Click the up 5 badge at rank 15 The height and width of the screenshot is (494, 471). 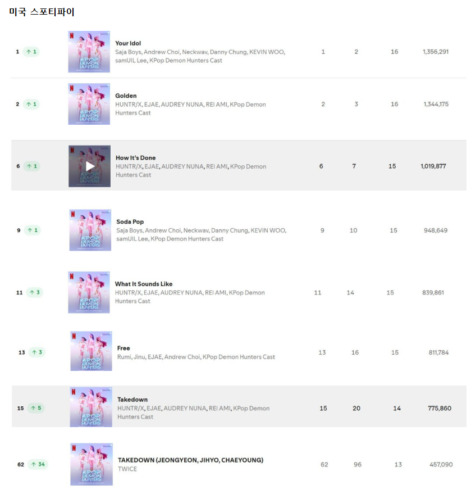tap(36, 408)
